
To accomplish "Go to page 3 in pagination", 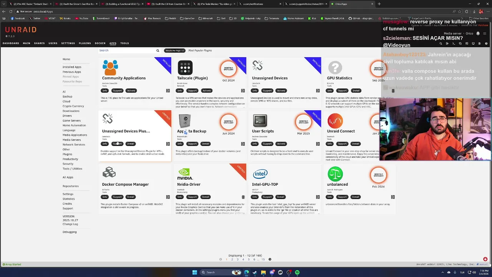I will tap(238, 259).
